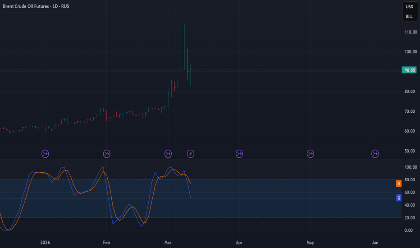Click the Mar label on the time axis
The height and width of the screenshot is (248, 420).
168,243
